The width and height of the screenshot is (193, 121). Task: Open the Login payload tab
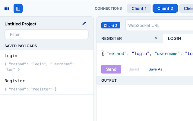[x=174, y=38]
